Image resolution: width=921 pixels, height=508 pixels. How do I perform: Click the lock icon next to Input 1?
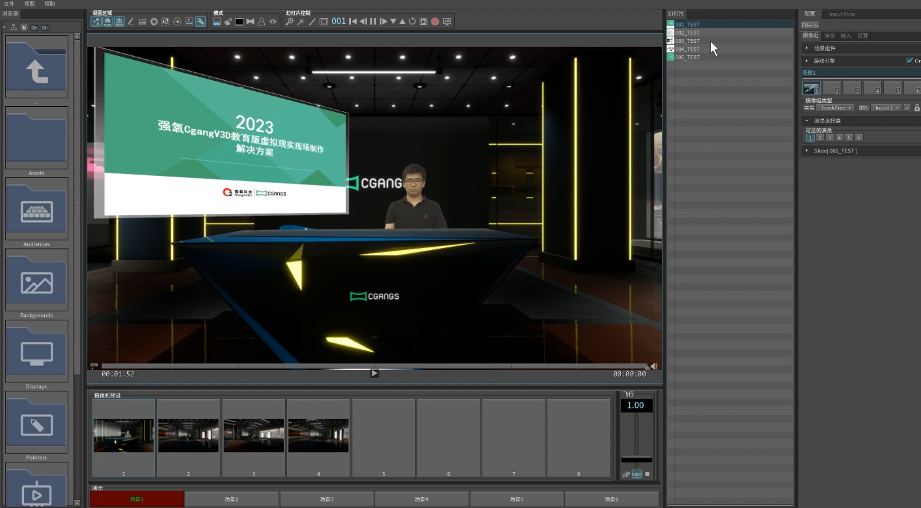coord(916,107)
